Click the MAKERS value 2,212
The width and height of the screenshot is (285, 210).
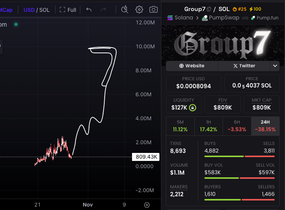(177, 194)
